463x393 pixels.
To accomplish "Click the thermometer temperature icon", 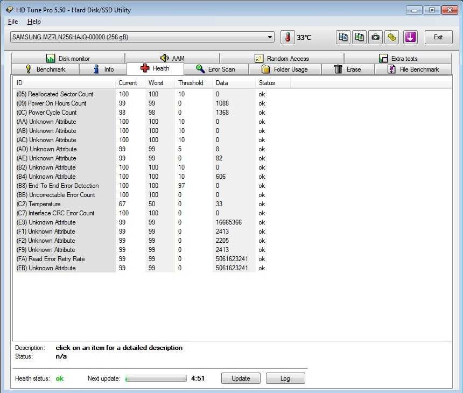I will point(287,37).
